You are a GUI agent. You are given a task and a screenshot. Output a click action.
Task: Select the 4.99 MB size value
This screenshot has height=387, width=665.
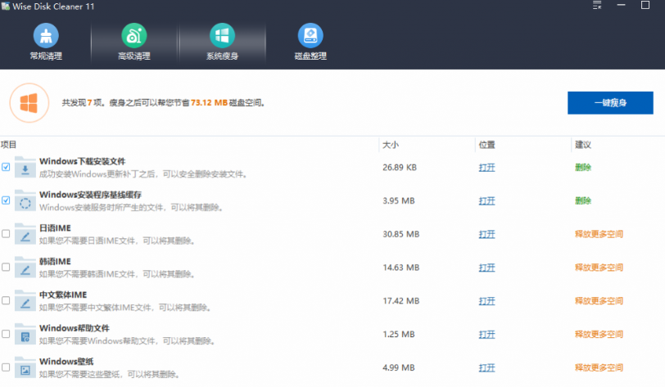399,367
